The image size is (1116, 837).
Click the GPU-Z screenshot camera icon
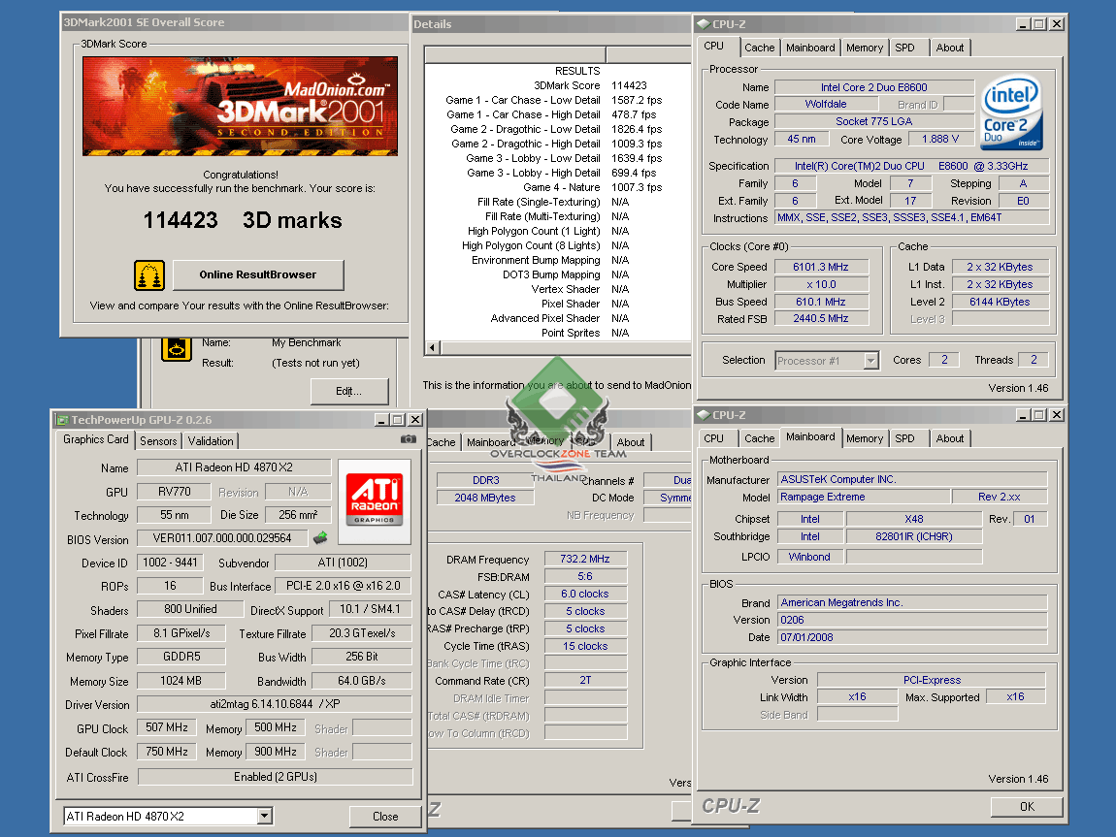pos(409,439)
